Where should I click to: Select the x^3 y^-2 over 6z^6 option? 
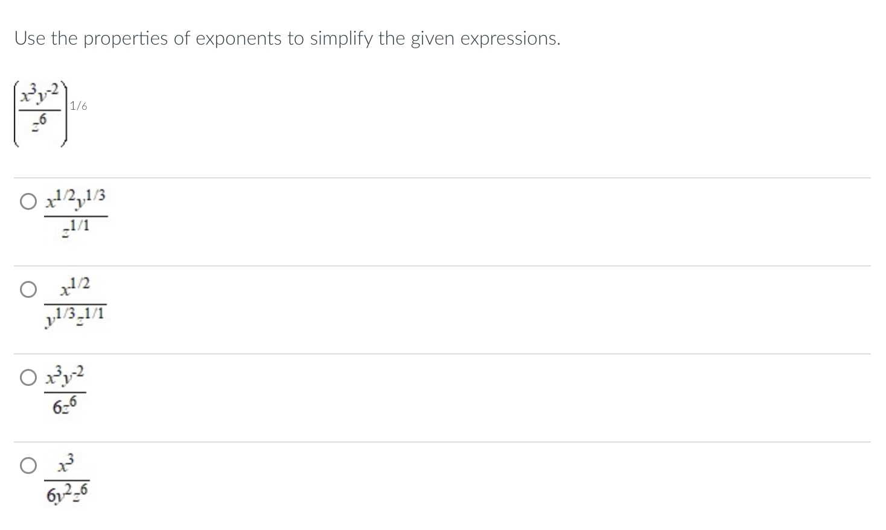click(28, 377)
